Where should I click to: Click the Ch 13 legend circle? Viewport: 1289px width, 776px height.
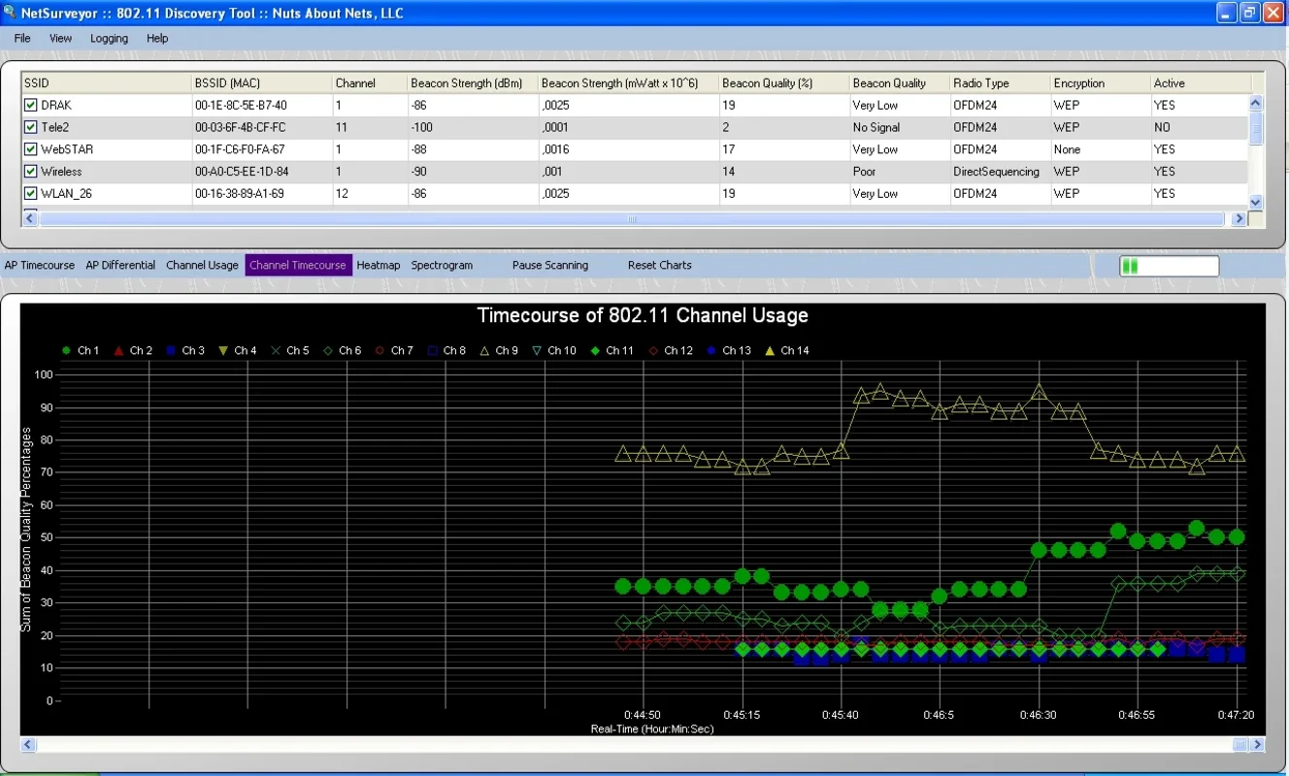click(711, 350)
